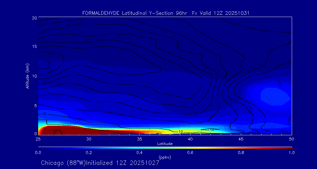Select the 'Latitude' horizontal axis label
Viewport: 317px width, 169px height.
coord(165,144)
